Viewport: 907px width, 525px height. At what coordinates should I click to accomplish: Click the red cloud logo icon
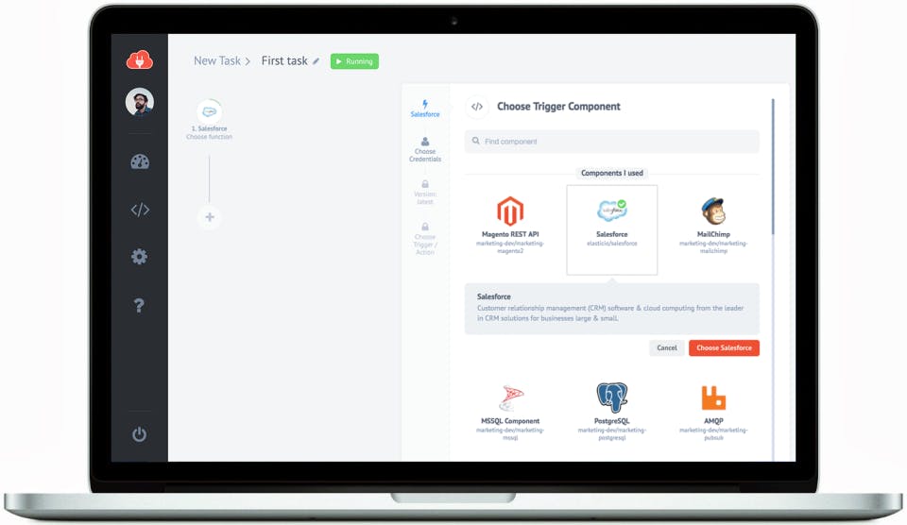pos(140,59)
